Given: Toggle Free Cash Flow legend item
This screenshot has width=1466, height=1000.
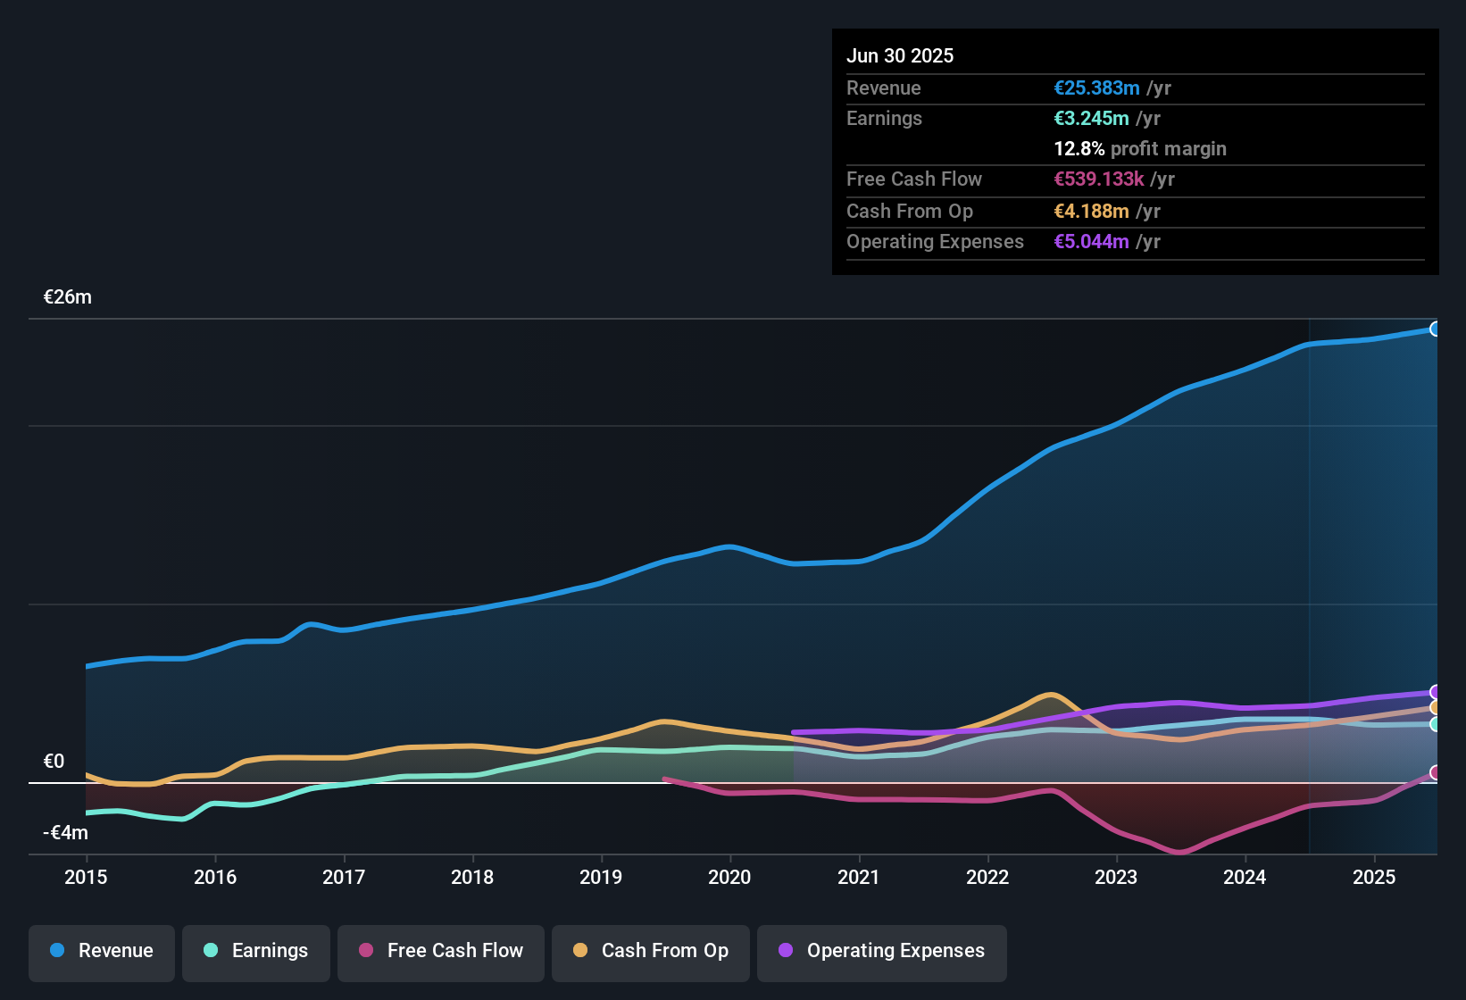Looking at the screenshot, I should click(x=441, y=952).
